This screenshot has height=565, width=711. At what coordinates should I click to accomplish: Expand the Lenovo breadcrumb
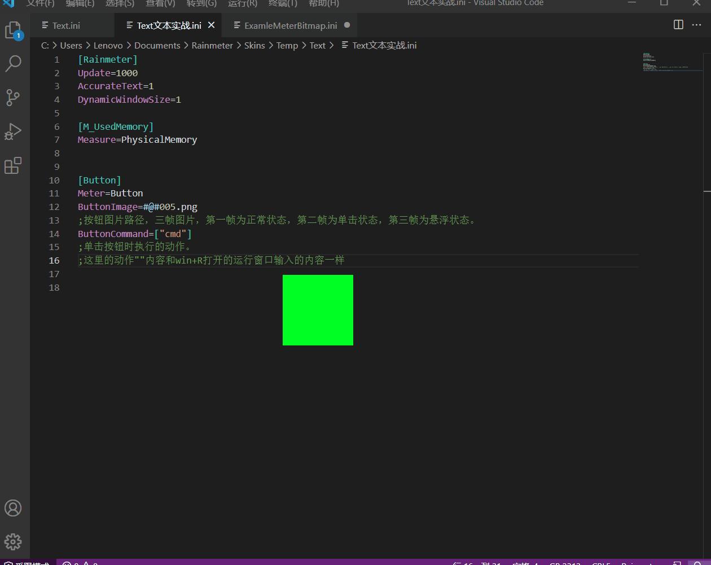click(x=108, y=45)
